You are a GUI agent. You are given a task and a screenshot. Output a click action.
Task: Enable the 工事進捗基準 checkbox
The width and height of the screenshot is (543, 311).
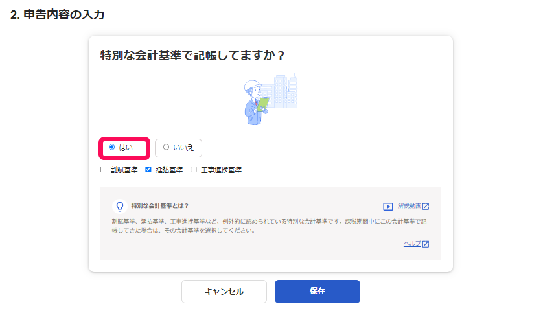(194, 170)
